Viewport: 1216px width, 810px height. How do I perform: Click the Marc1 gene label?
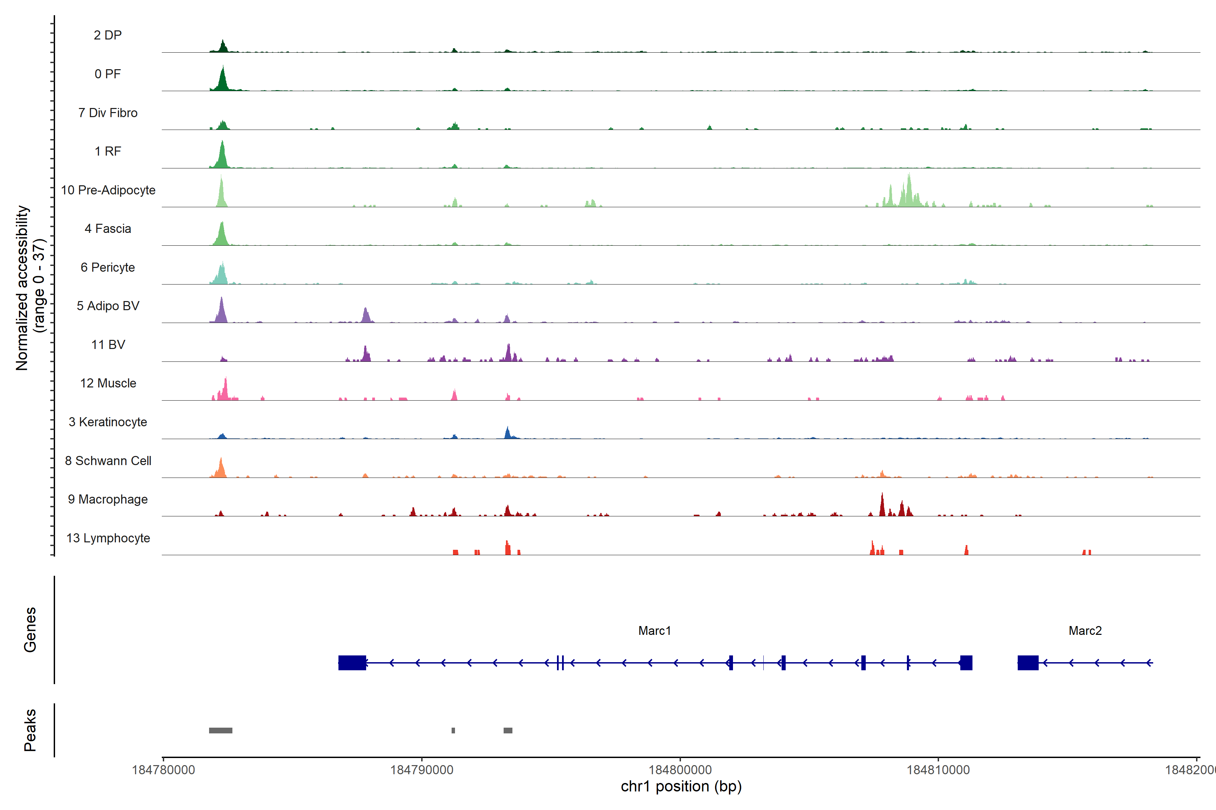[x=654, y=630]
